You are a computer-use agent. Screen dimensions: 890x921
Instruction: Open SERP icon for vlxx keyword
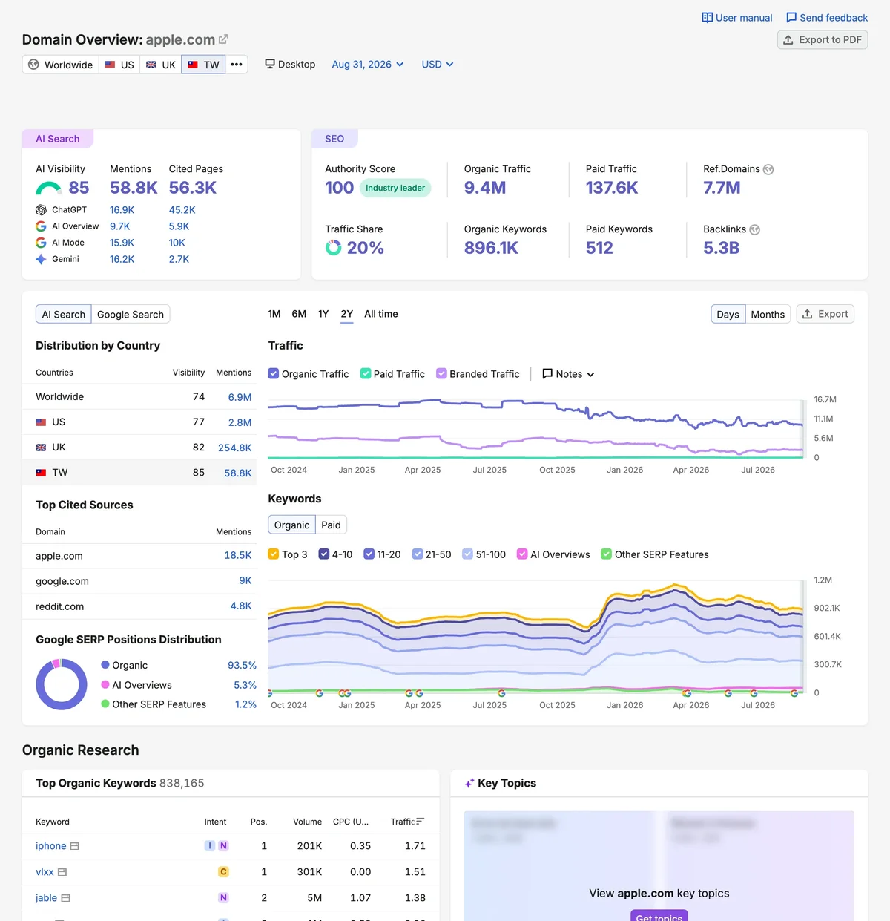62,872
